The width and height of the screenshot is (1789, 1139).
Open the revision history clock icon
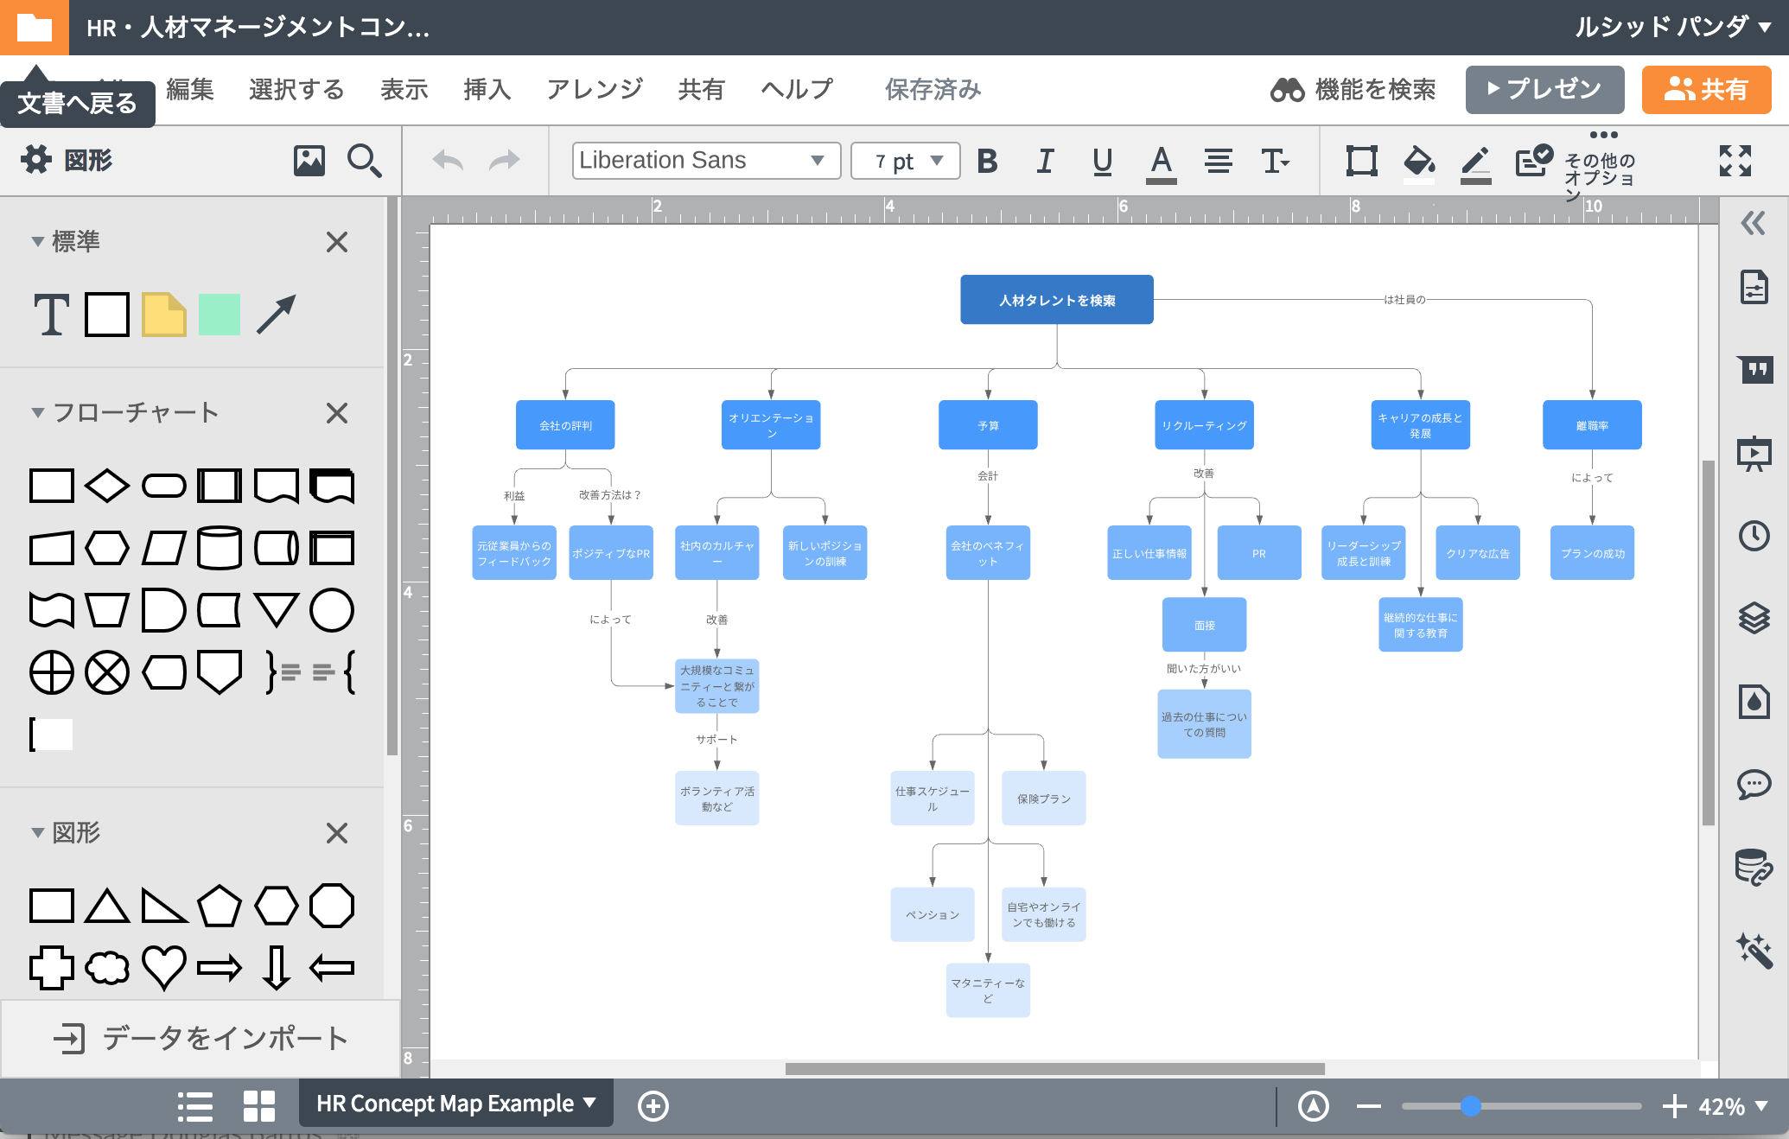click(1754, 536)
